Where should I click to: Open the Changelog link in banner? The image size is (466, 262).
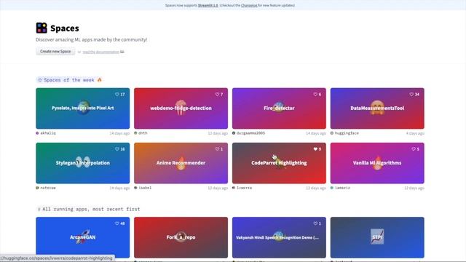pos(249,5)
